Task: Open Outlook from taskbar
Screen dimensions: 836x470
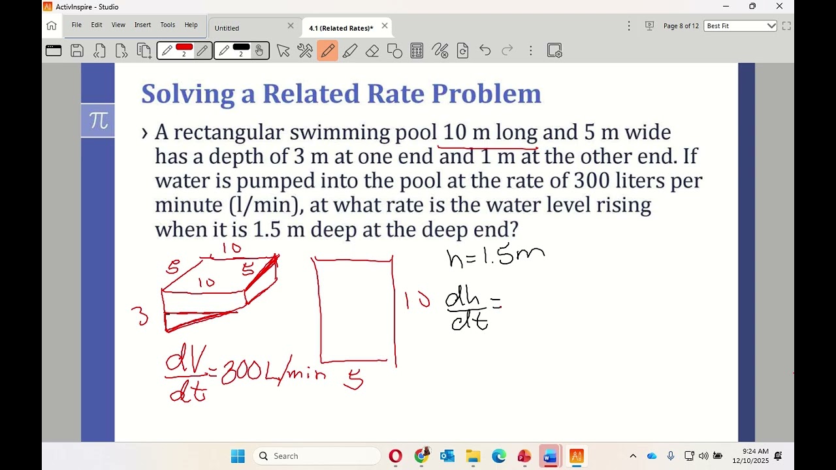Action: click(447, 456)
